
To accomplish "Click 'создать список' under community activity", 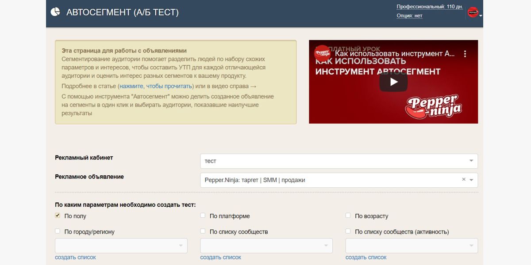I will click(x=366, y=257).
